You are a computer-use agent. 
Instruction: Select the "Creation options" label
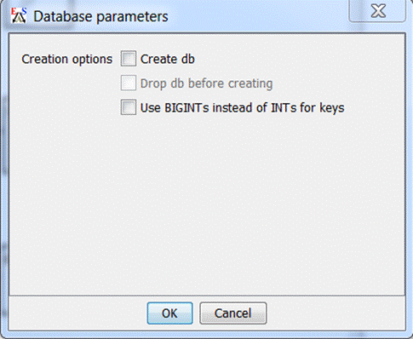[67, 60]
